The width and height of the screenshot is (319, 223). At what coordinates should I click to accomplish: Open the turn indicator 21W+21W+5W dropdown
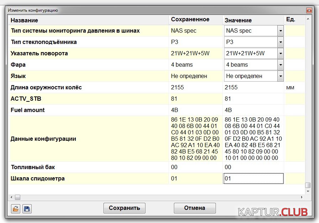(280, 54)
